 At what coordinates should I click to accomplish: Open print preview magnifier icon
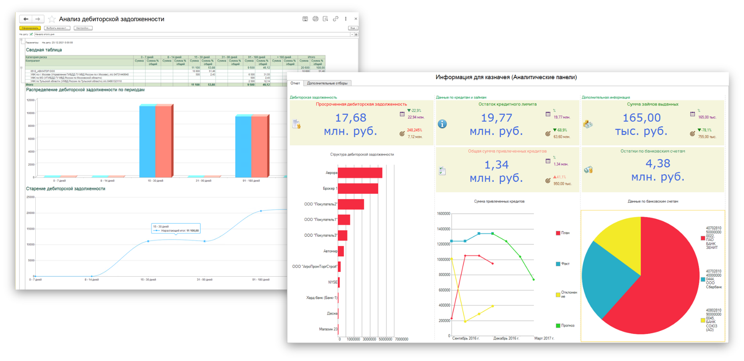326,19
